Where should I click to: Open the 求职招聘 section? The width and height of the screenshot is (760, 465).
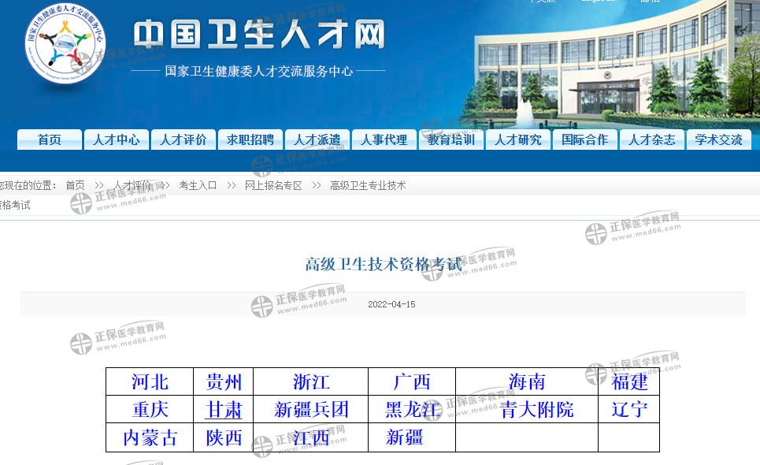tap(250, 139)
